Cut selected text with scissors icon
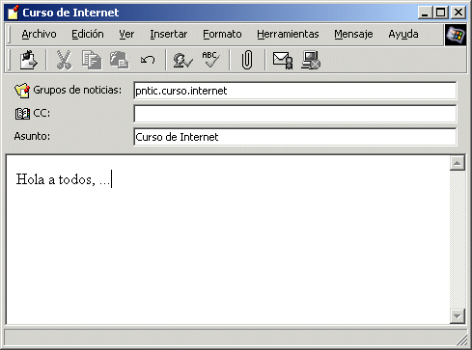 pyautogui.click(x=64, y=60)
